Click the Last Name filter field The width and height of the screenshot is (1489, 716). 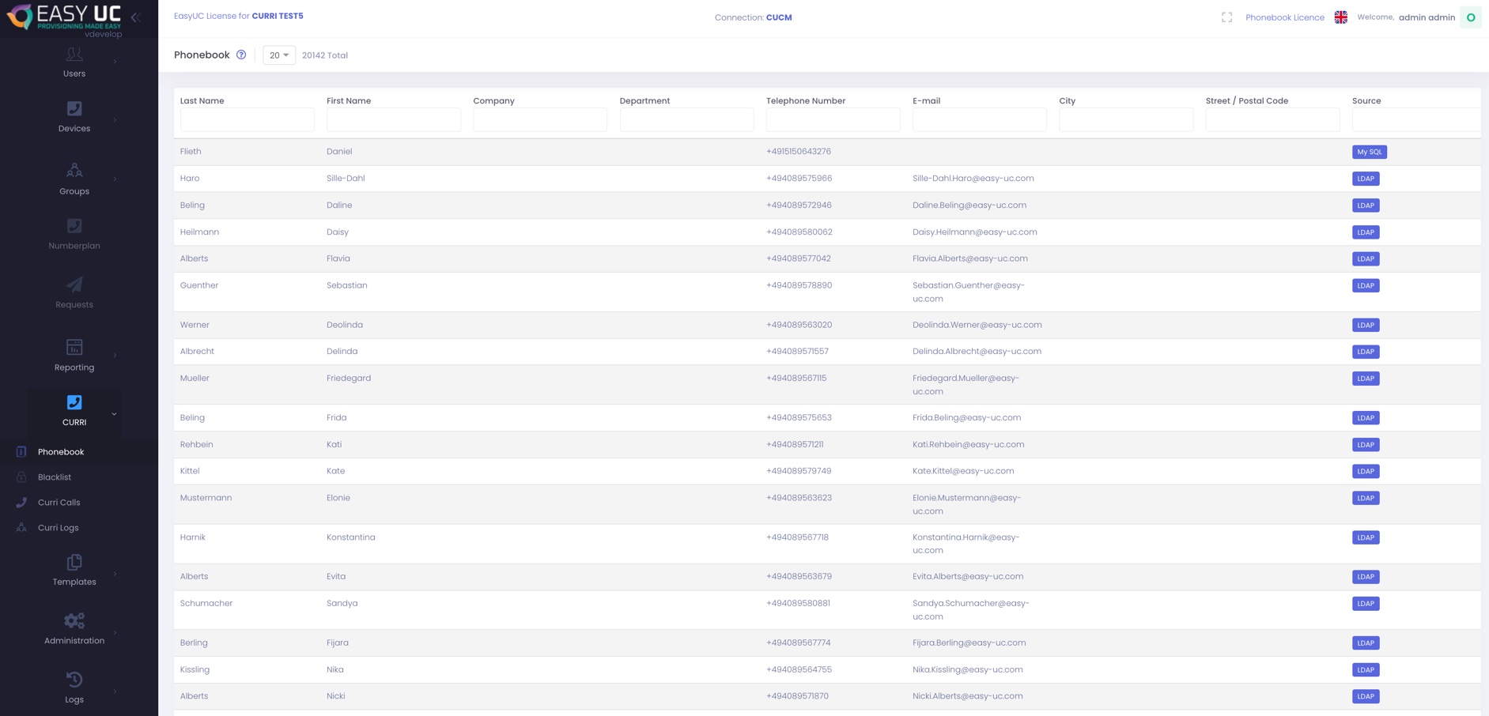click(247, 119)
